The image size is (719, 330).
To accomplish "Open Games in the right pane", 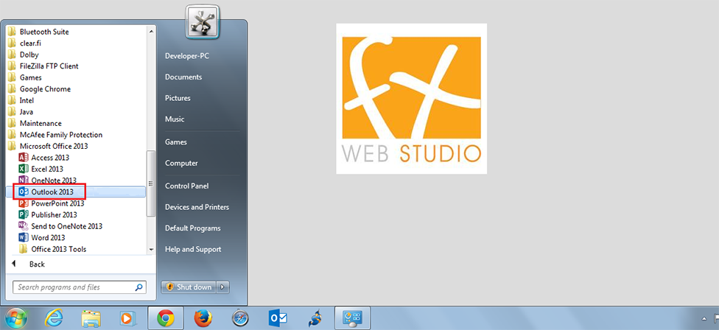I will tap(176, 142).
